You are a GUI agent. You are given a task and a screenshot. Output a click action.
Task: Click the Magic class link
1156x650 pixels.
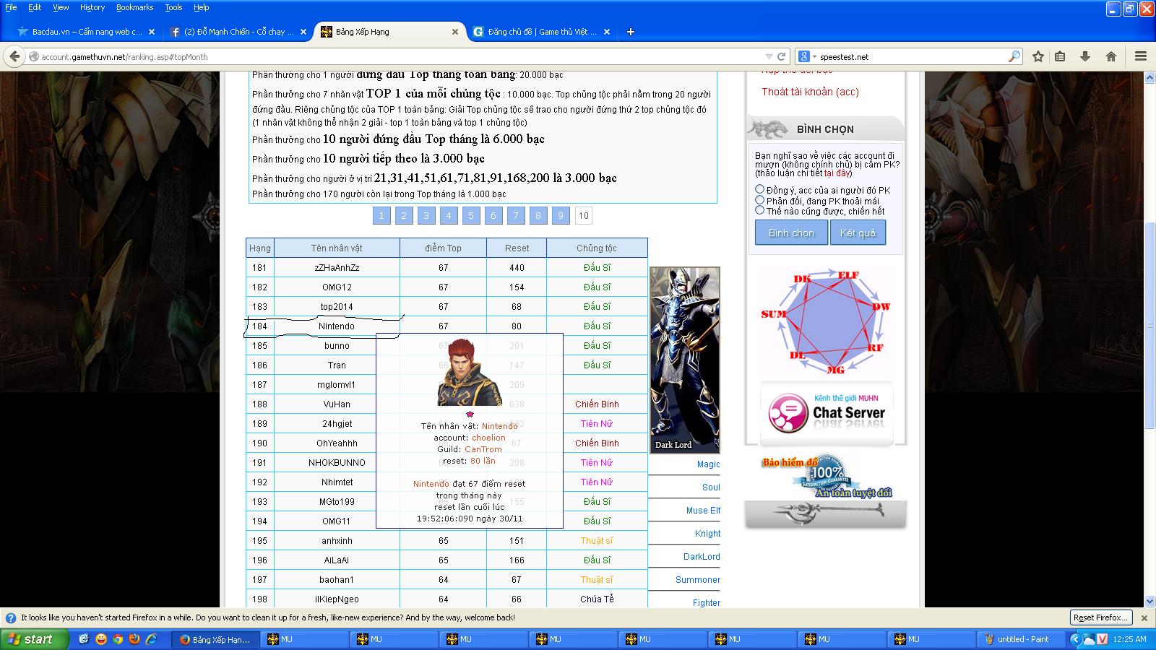[708, 464]
